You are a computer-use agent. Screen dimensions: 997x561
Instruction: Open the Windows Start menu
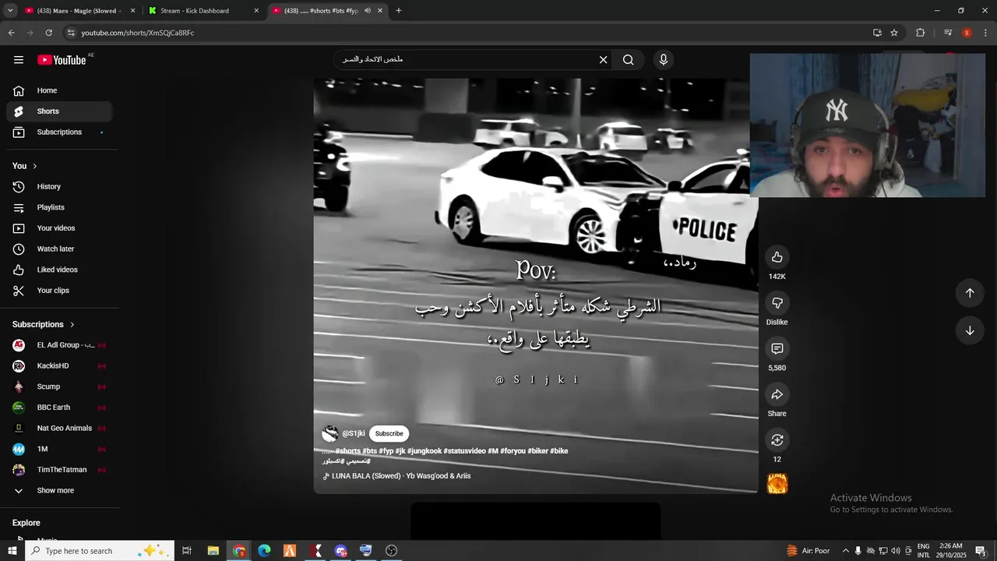pyautogui.click(x=12, y=551)
